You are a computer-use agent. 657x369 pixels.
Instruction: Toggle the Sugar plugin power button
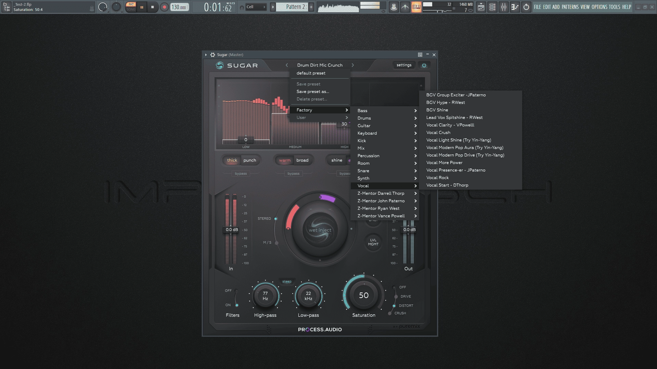click(424, 65)
